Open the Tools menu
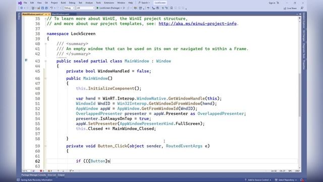This screenshot has width=323, height=182. click(x=98, y=3)
